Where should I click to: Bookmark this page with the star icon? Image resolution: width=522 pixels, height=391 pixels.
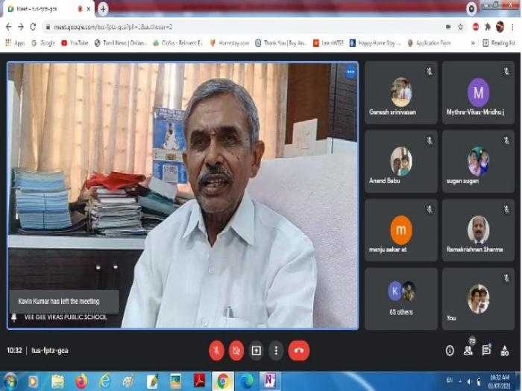click(x=460, y=27)
